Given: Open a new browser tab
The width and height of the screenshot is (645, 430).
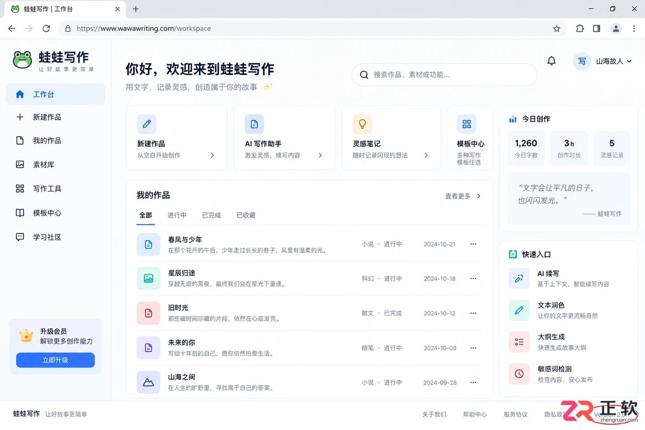Looking at the screenshot, I should (136, 9).
